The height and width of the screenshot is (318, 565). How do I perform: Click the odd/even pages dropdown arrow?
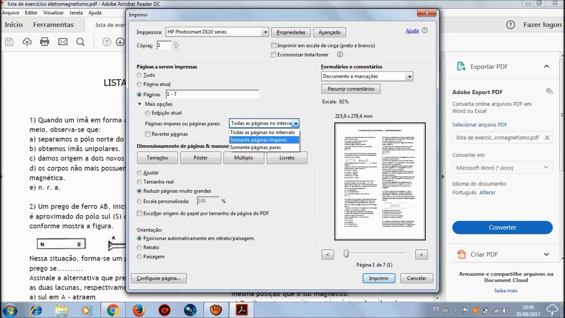click(296, 124)
